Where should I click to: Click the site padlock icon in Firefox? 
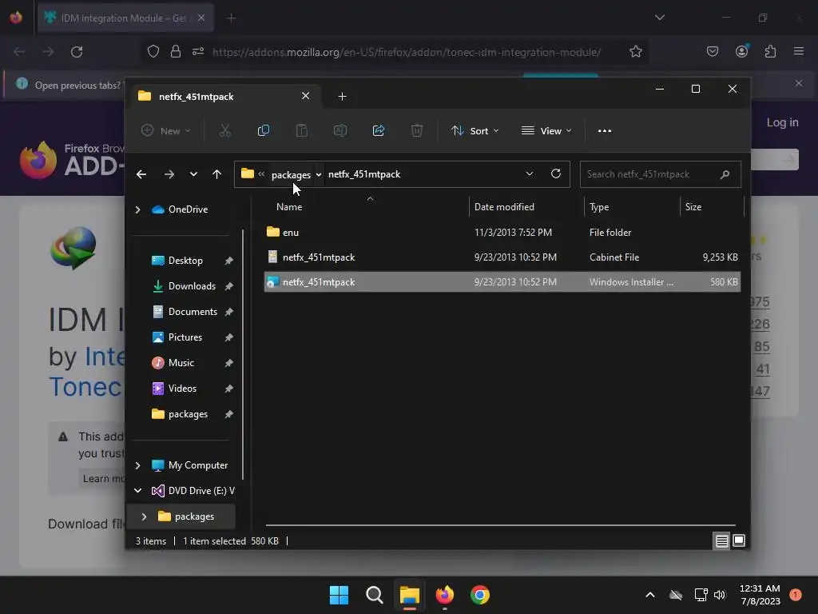tap(176, 52)
